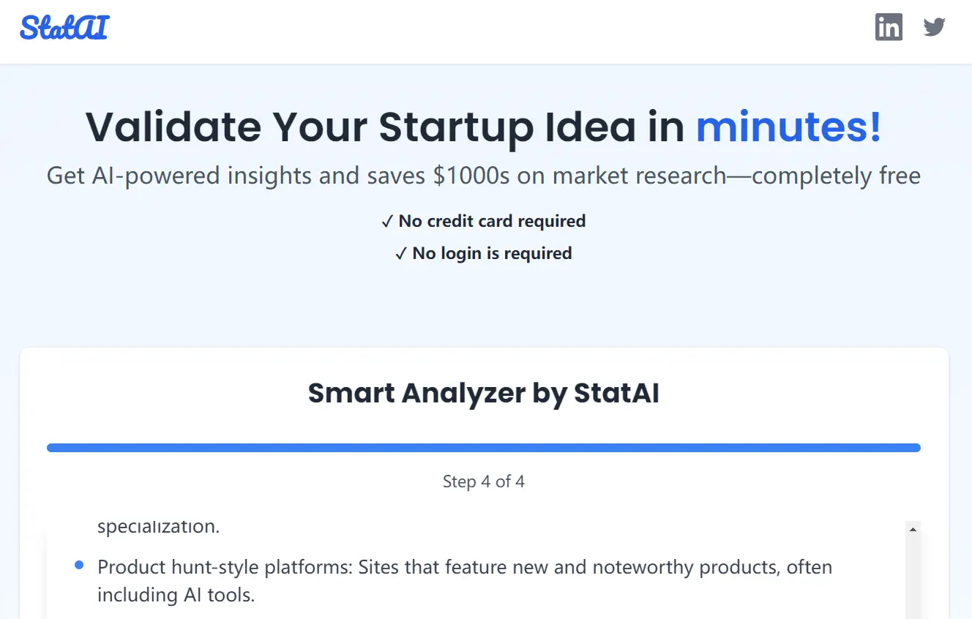Viewport: 972px width, 619px height.
Task: Select the 'Product hunt-style platforms' bullet text
Action: [x=464, y=566]
